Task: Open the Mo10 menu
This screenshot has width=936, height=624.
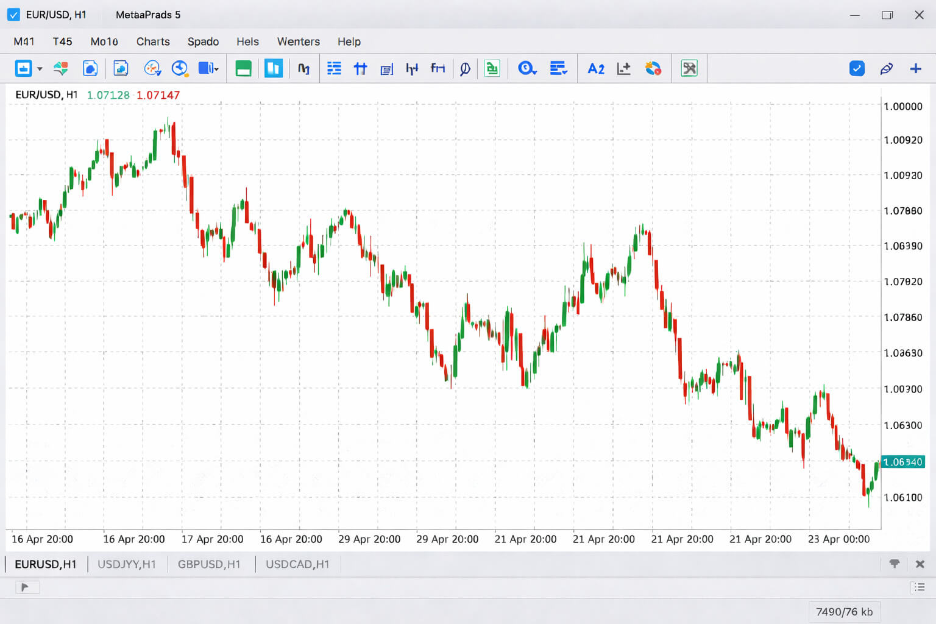Action: 104,41
